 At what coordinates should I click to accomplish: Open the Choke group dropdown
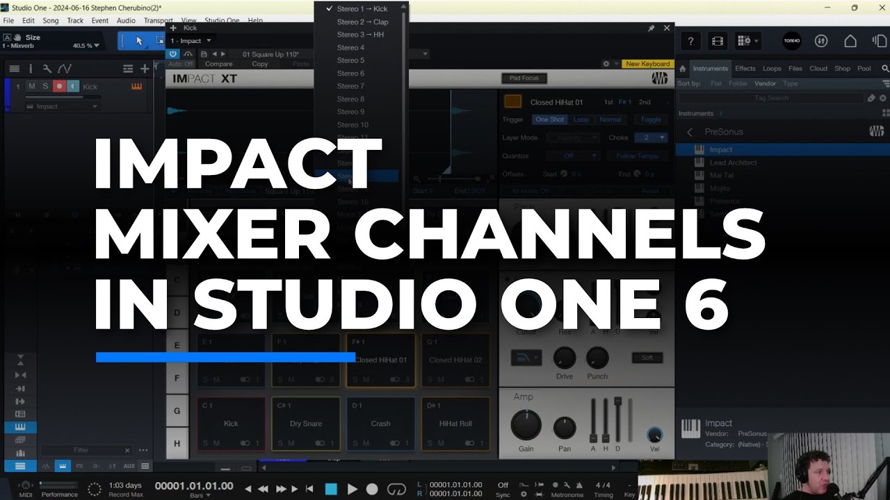[651, 137]
